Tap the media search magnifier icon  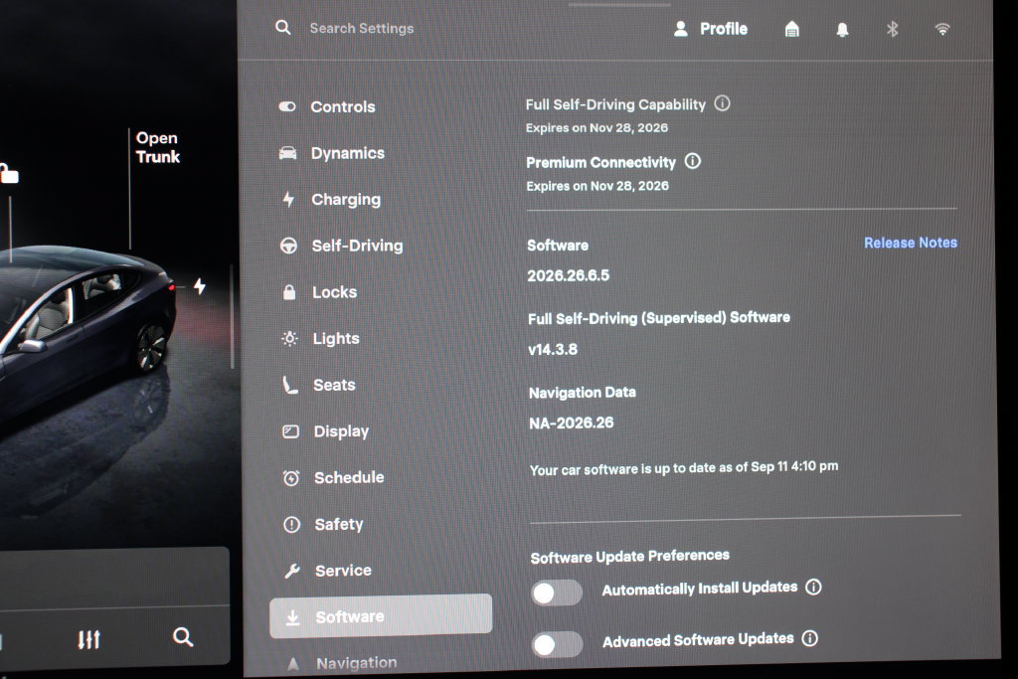183,637
